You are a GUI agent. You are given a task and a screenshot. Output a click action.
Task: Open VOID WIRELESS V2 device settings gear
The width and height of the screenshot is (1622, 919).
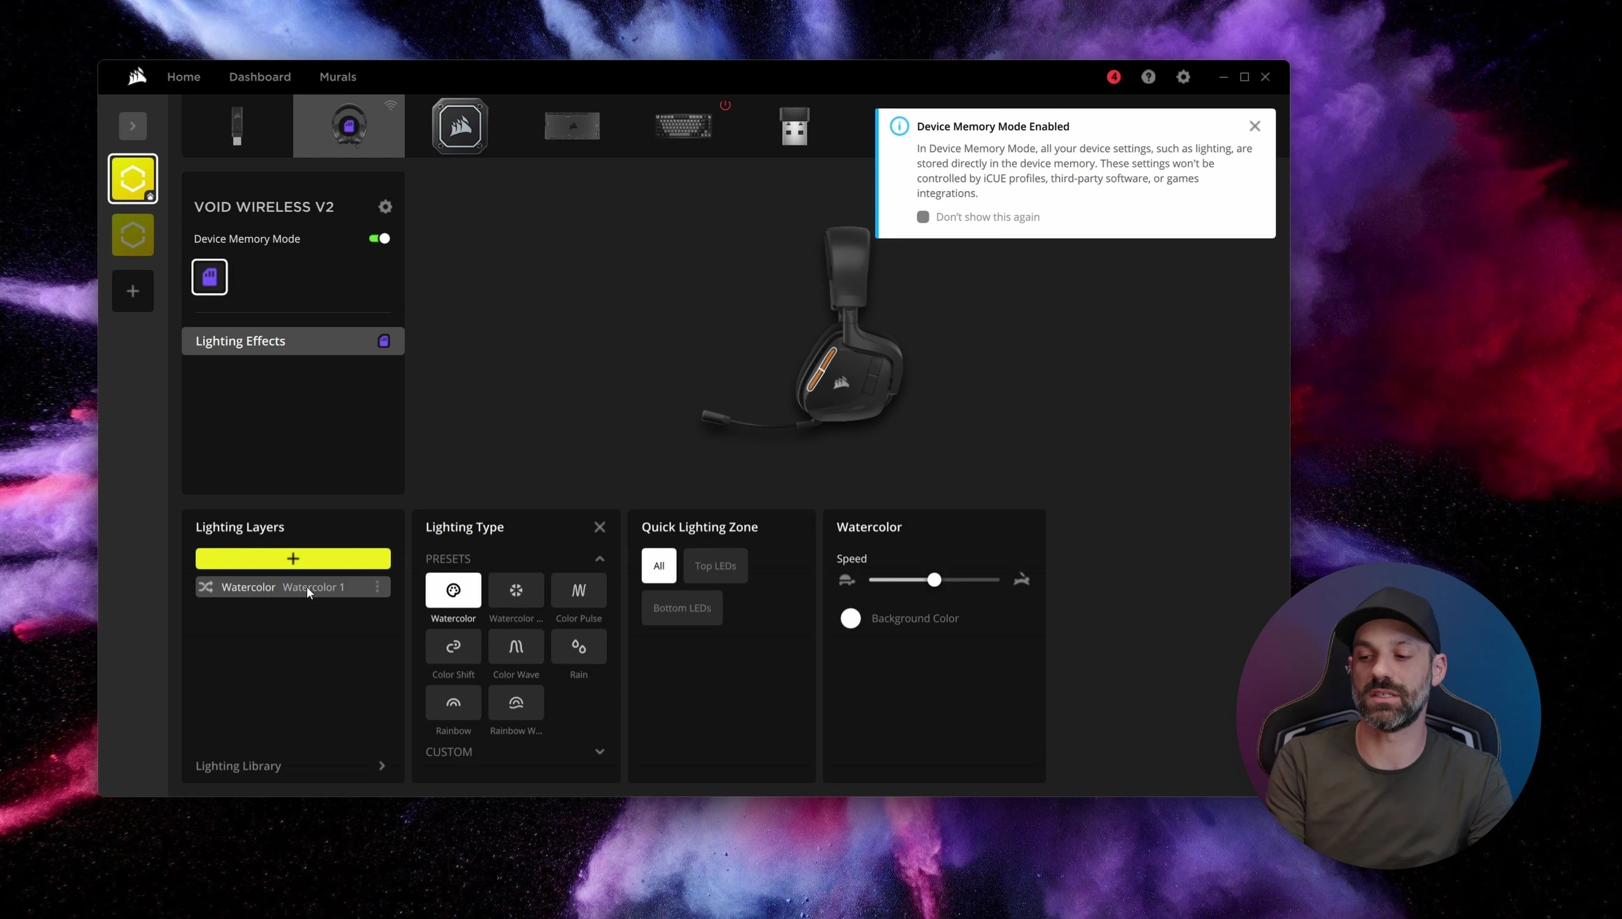pyautogui.click(x=385, y=206)
